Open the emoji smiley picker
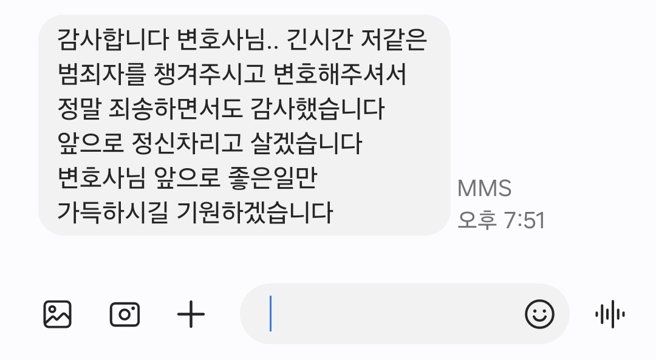656x360 pixels. pyautogui.click(x=540, y=314)
